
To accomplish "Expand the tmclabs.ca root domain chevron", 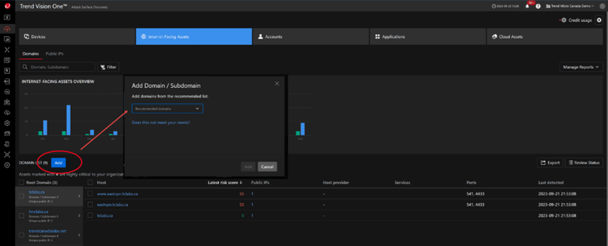I will [79, 216].
